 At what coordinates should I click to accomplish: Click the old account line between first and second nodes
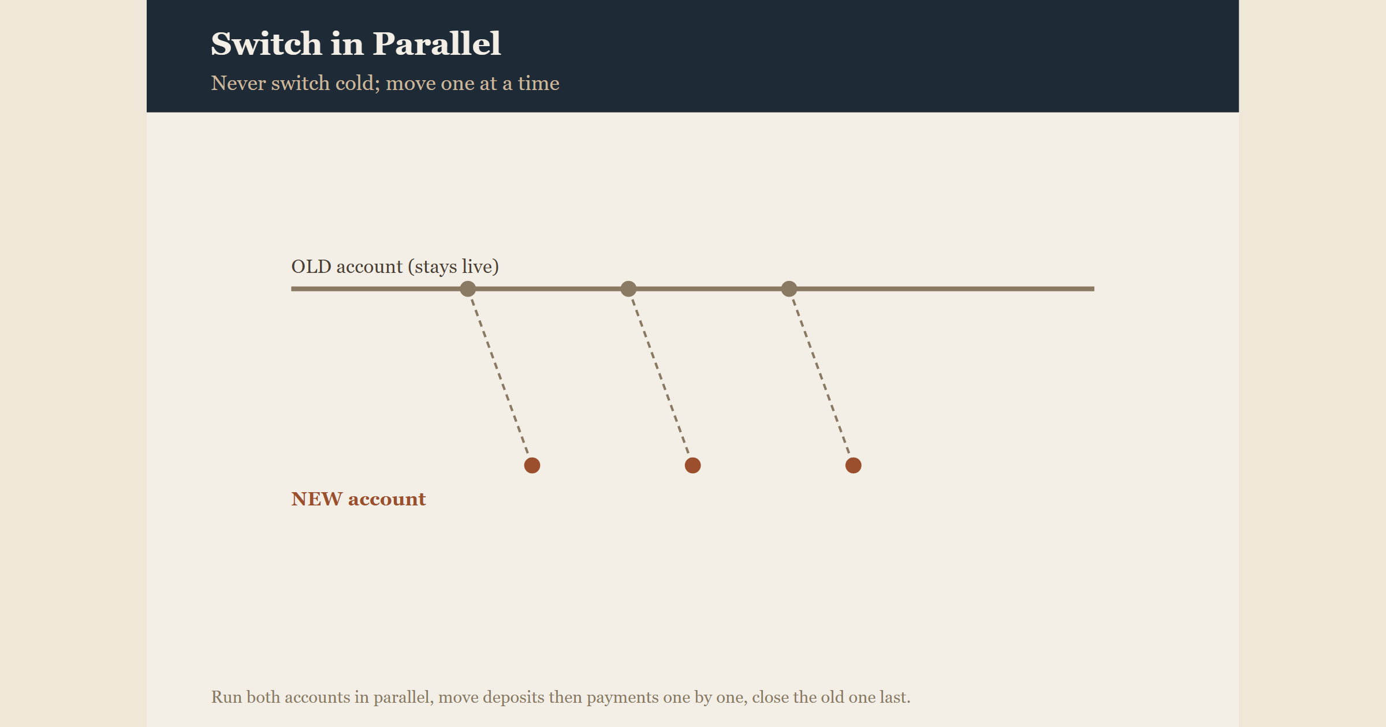[x=548, y=288]
